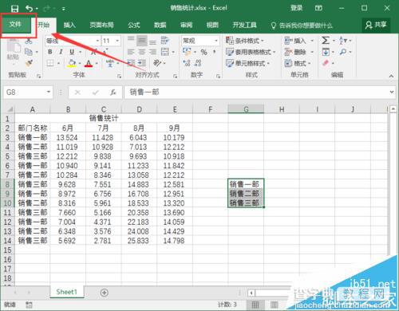Toggle Italic formatting button
This screenshot has height=311, width=399.
[61, 52]
